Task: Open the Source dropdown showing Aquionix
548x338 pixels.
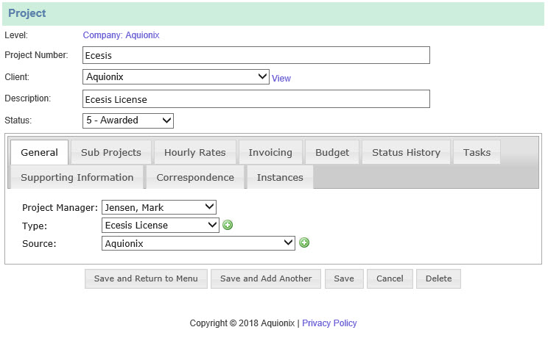Action: click(198, 243)
